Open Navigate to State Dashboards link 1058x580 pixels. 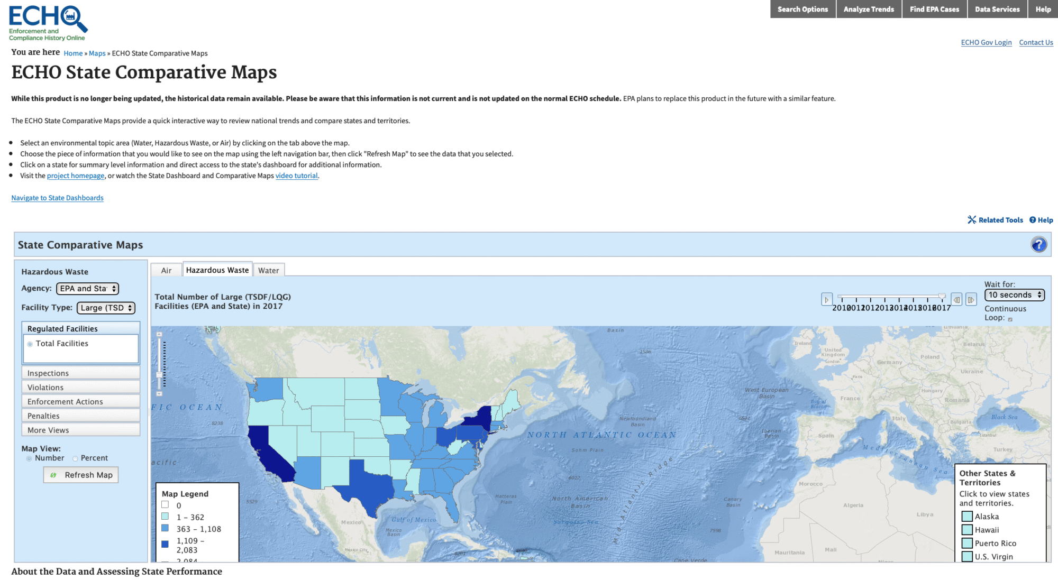click(57, 198)
